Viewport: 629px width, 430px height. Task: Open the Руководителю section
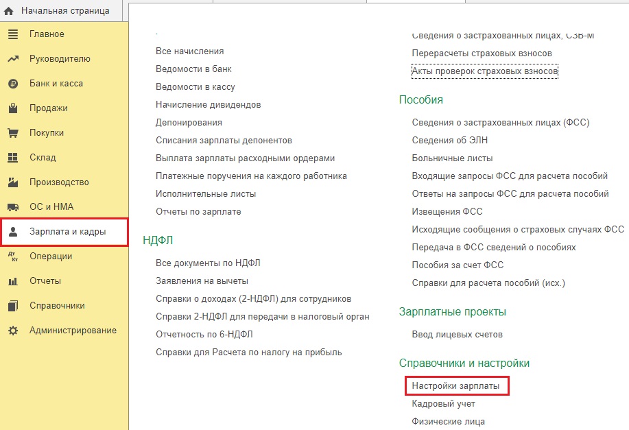pyautogui.click(x=64, y=59)
